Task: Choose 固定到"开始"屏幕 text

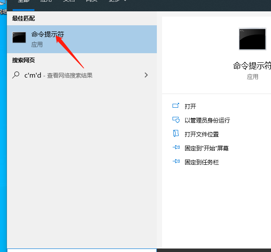Action: coord(207,148)
